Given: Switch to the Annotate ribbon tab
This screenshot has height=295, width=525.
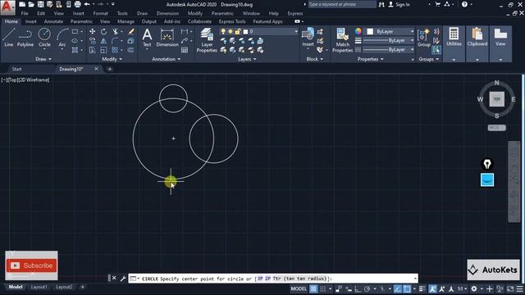Looking at the screenshot, I should [x=53, y=21].
